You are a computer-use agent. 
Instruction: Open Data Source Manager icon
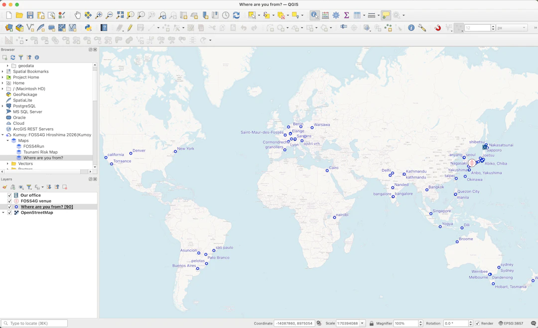pyautogui.click(x=9, y=28)
